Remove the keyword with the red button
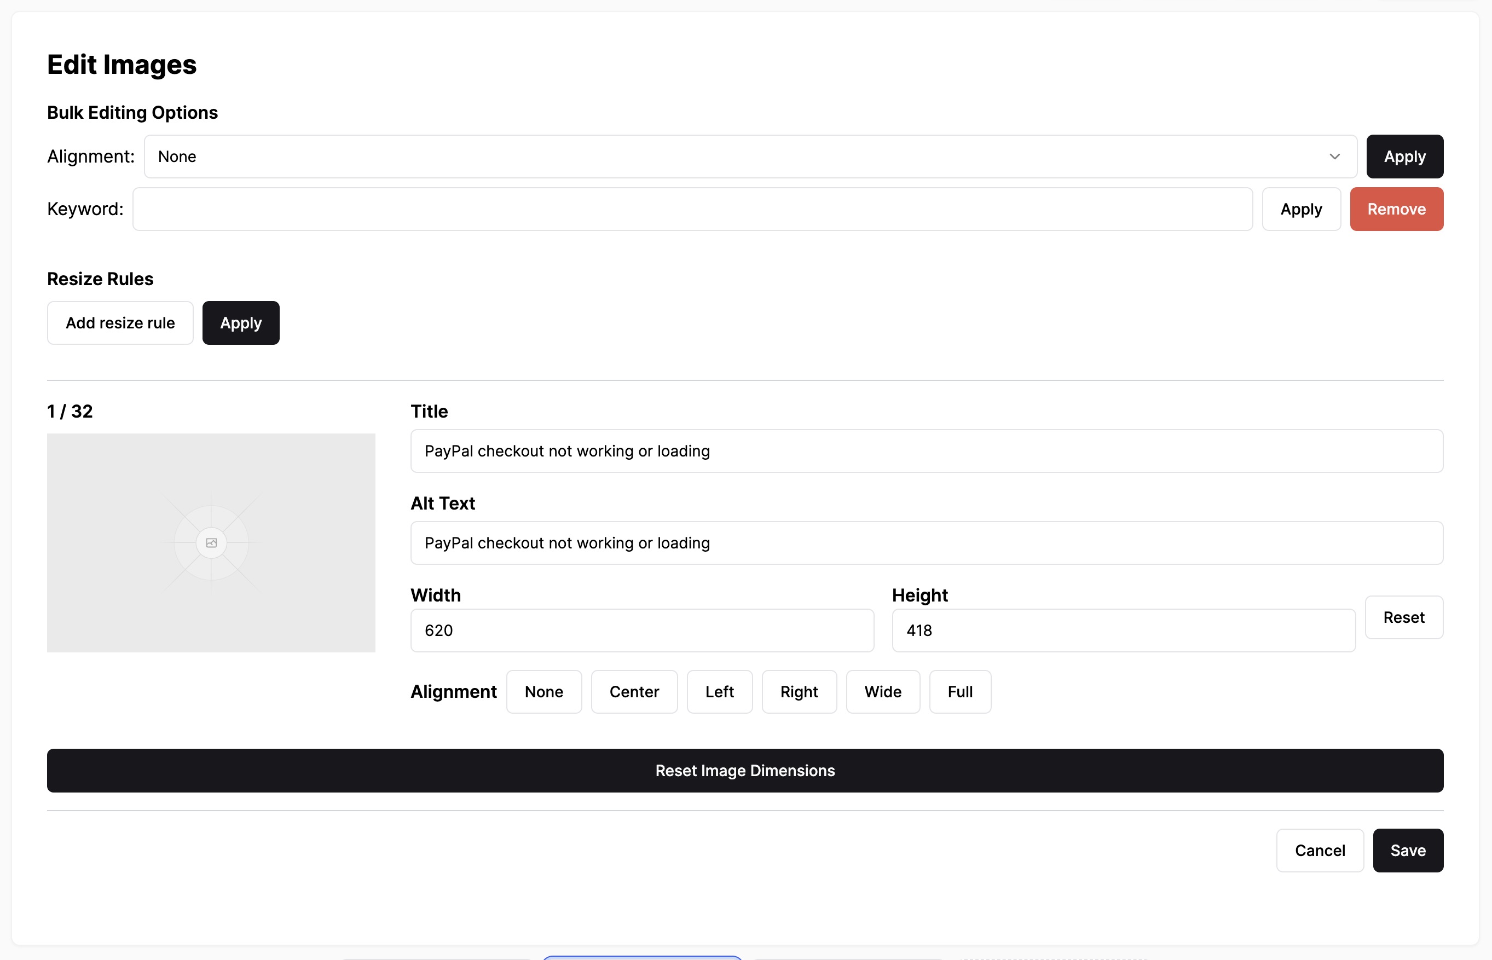 (1397, 209)
